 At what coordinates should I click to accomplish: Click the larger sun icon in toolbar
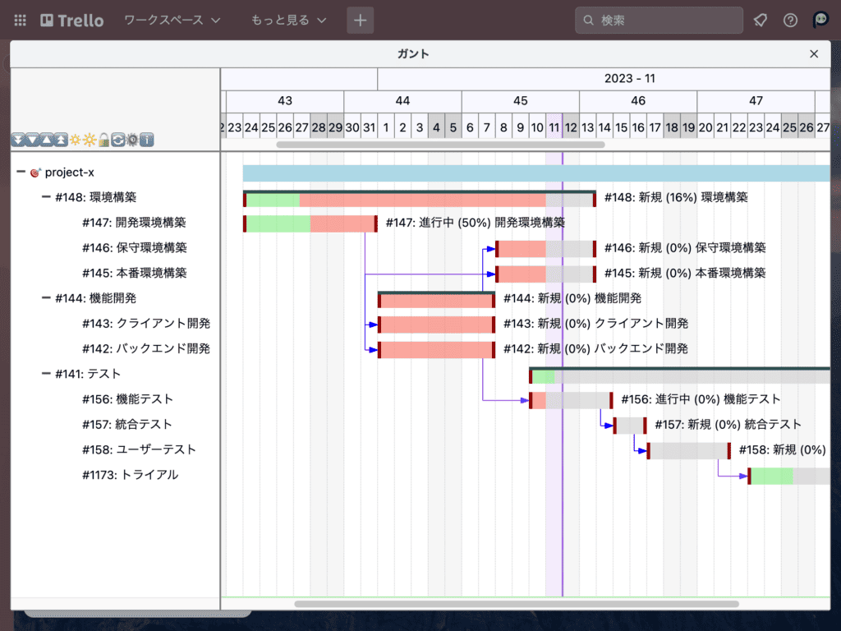click(89, 140)
